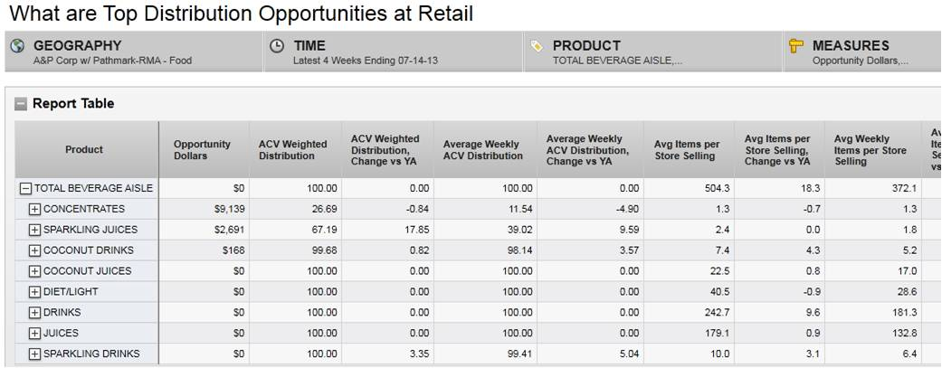Sort by ACV Weighted Distribution header
Image resolution: width=942 pixels, height=368 pixels.
pyautogui.click(x=292, y=150)
